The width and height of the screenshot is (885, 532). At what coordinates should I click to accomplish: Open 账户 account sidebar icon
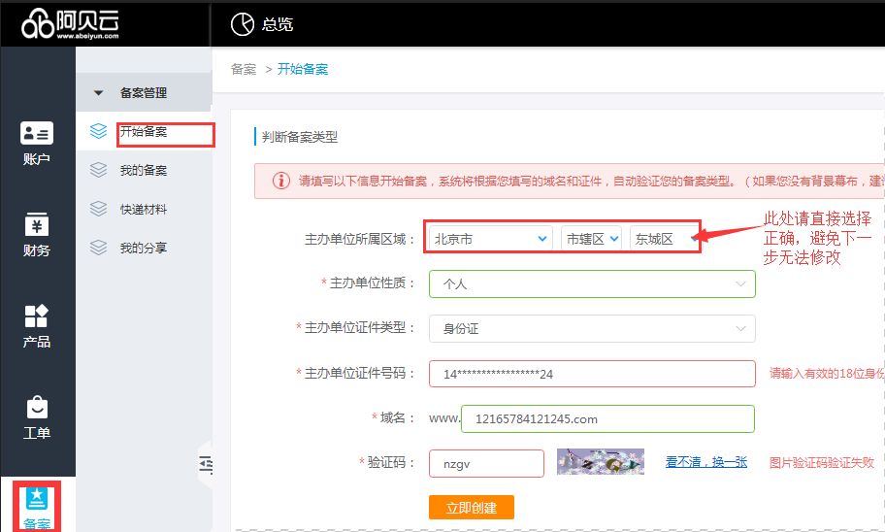click(x=37, y=133)
